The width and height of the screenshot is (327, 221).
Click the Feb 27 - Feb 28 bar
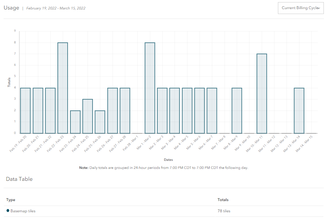coord(125,110)
